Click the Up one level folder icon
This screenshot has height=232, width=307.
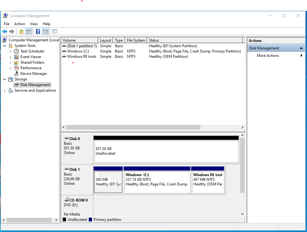tap(21, 31)
